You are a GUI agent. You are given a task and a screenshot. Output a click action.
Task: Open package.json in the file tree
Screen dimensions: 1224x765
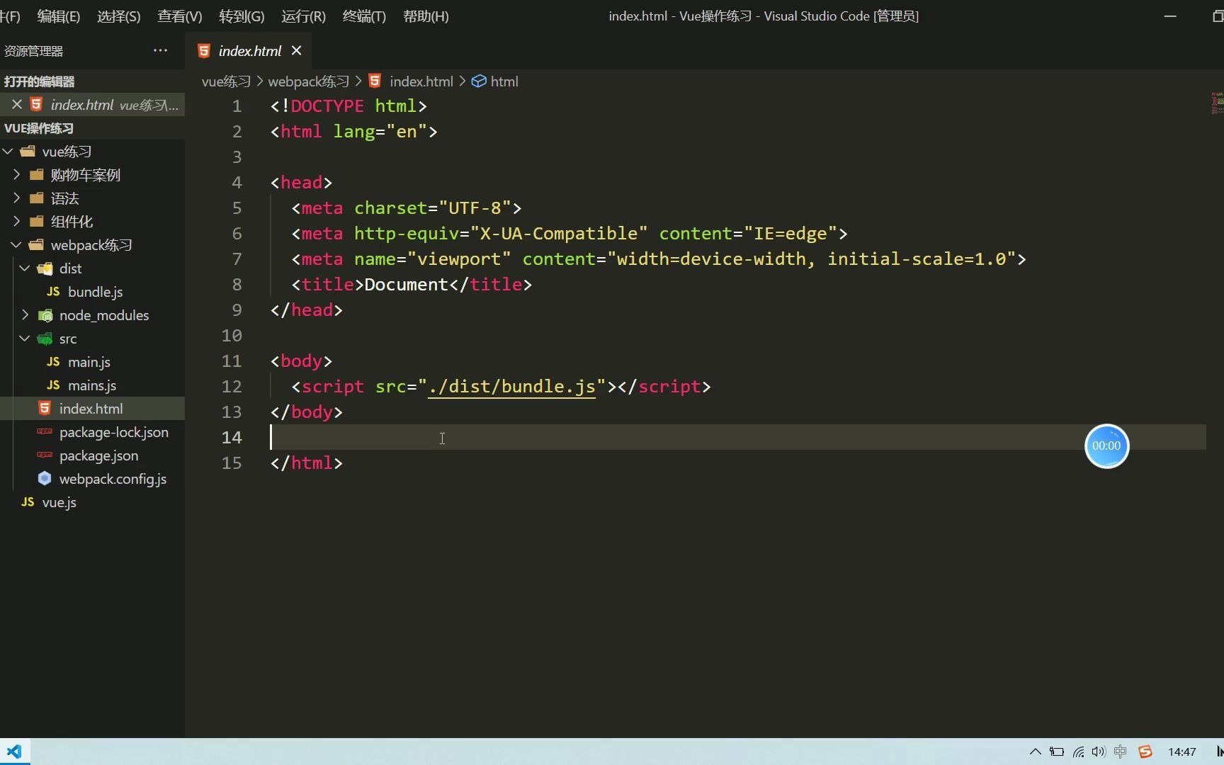(99, 455)
